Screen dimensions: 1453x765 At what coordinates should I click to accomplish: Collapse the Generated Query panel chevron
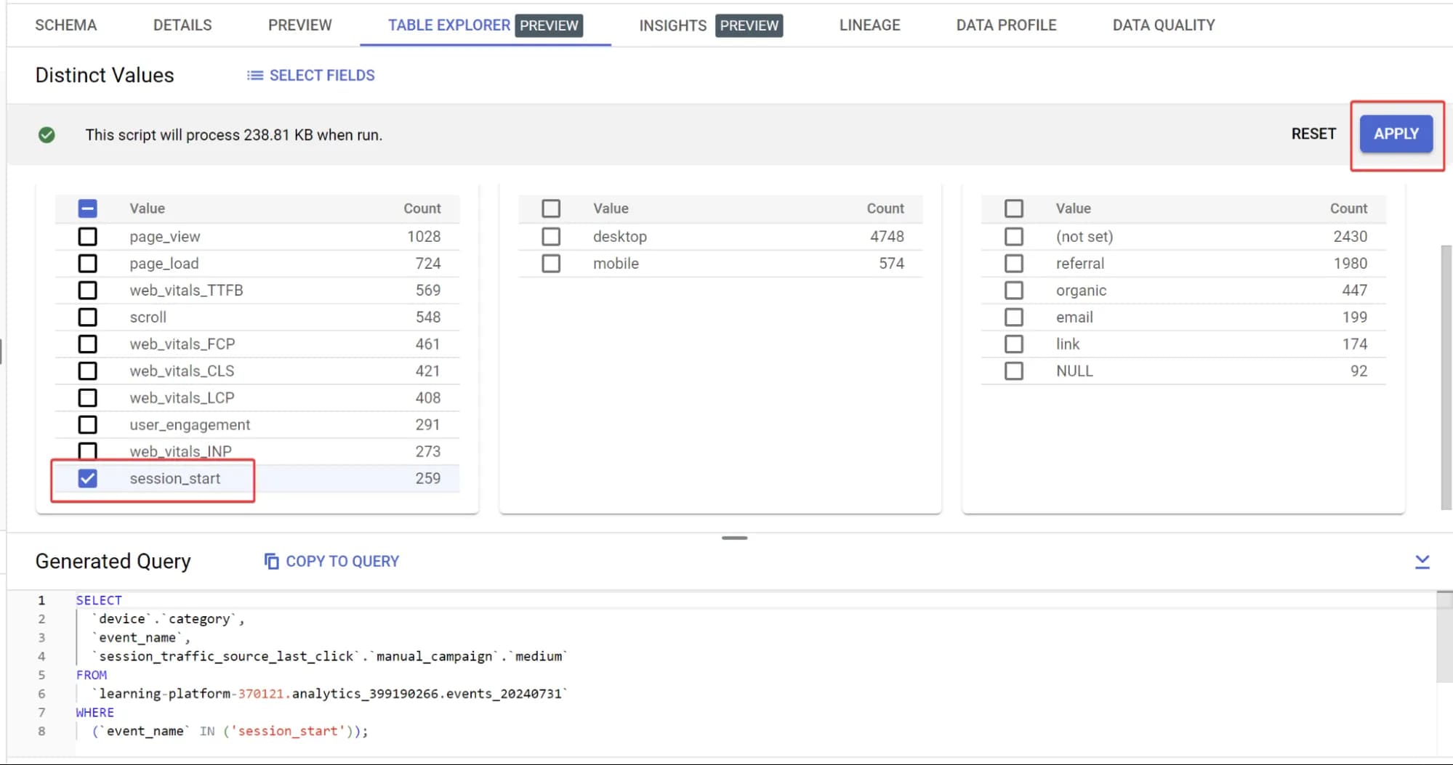click(x=1422, y=561)
